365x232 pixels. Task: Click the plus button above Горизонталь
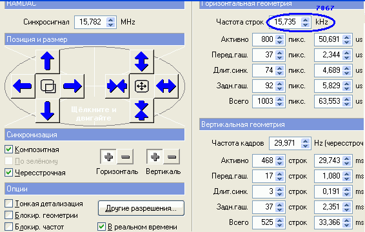(x=108, y=157)
